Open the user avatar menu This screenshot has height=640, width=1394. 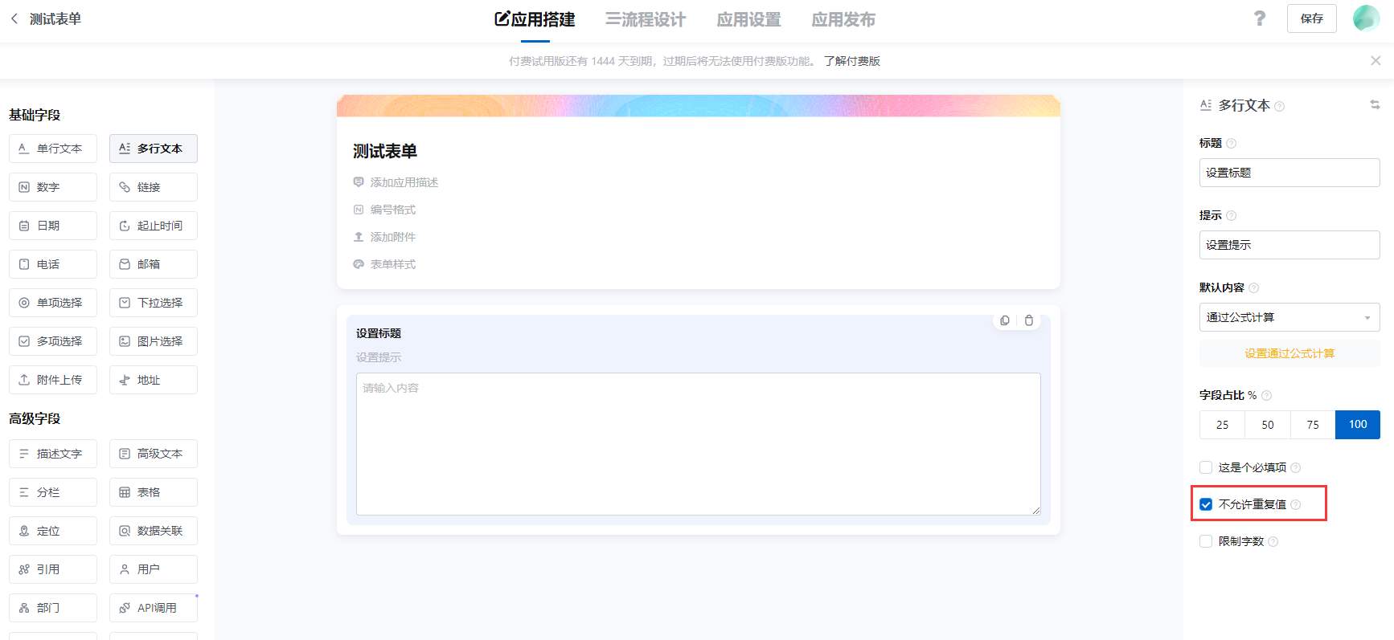pos(1366,18)
